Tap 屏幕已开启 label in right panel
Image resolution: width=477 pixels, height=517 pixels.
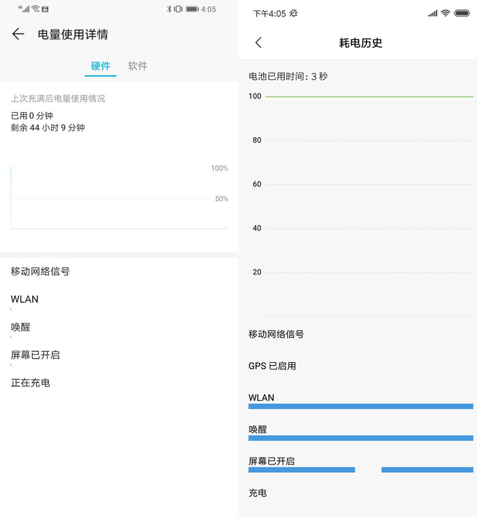coord(271,461)
